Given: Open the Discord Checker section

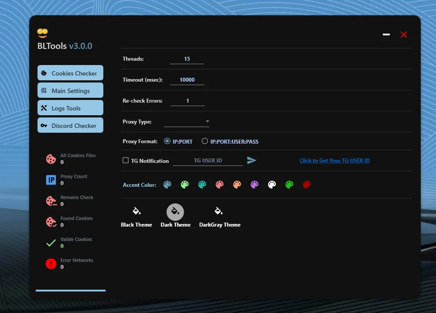Looking at the screenshot, I should pos(70,125).
